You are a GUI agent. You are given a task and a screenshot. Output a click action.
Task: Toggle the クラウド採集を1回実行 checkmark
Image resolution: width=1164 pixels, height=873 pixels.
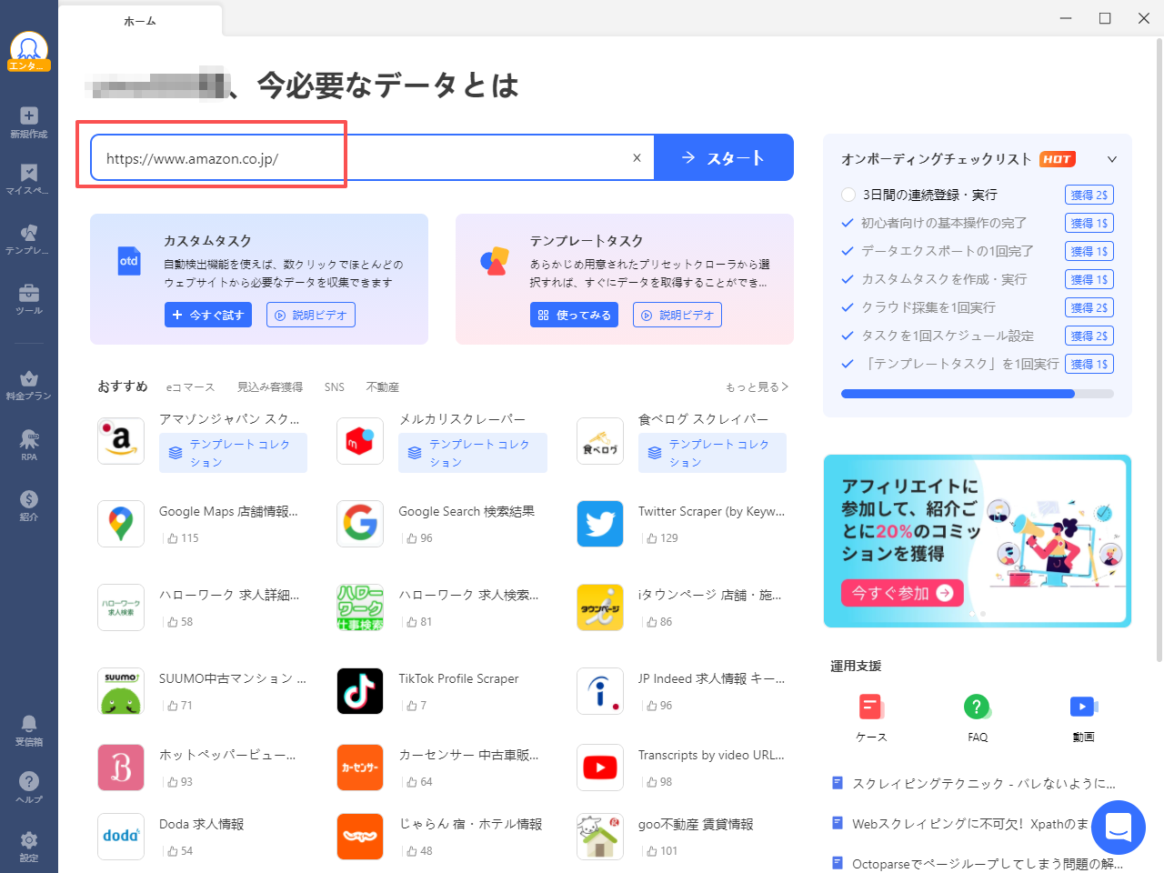(x=846, y=307)
